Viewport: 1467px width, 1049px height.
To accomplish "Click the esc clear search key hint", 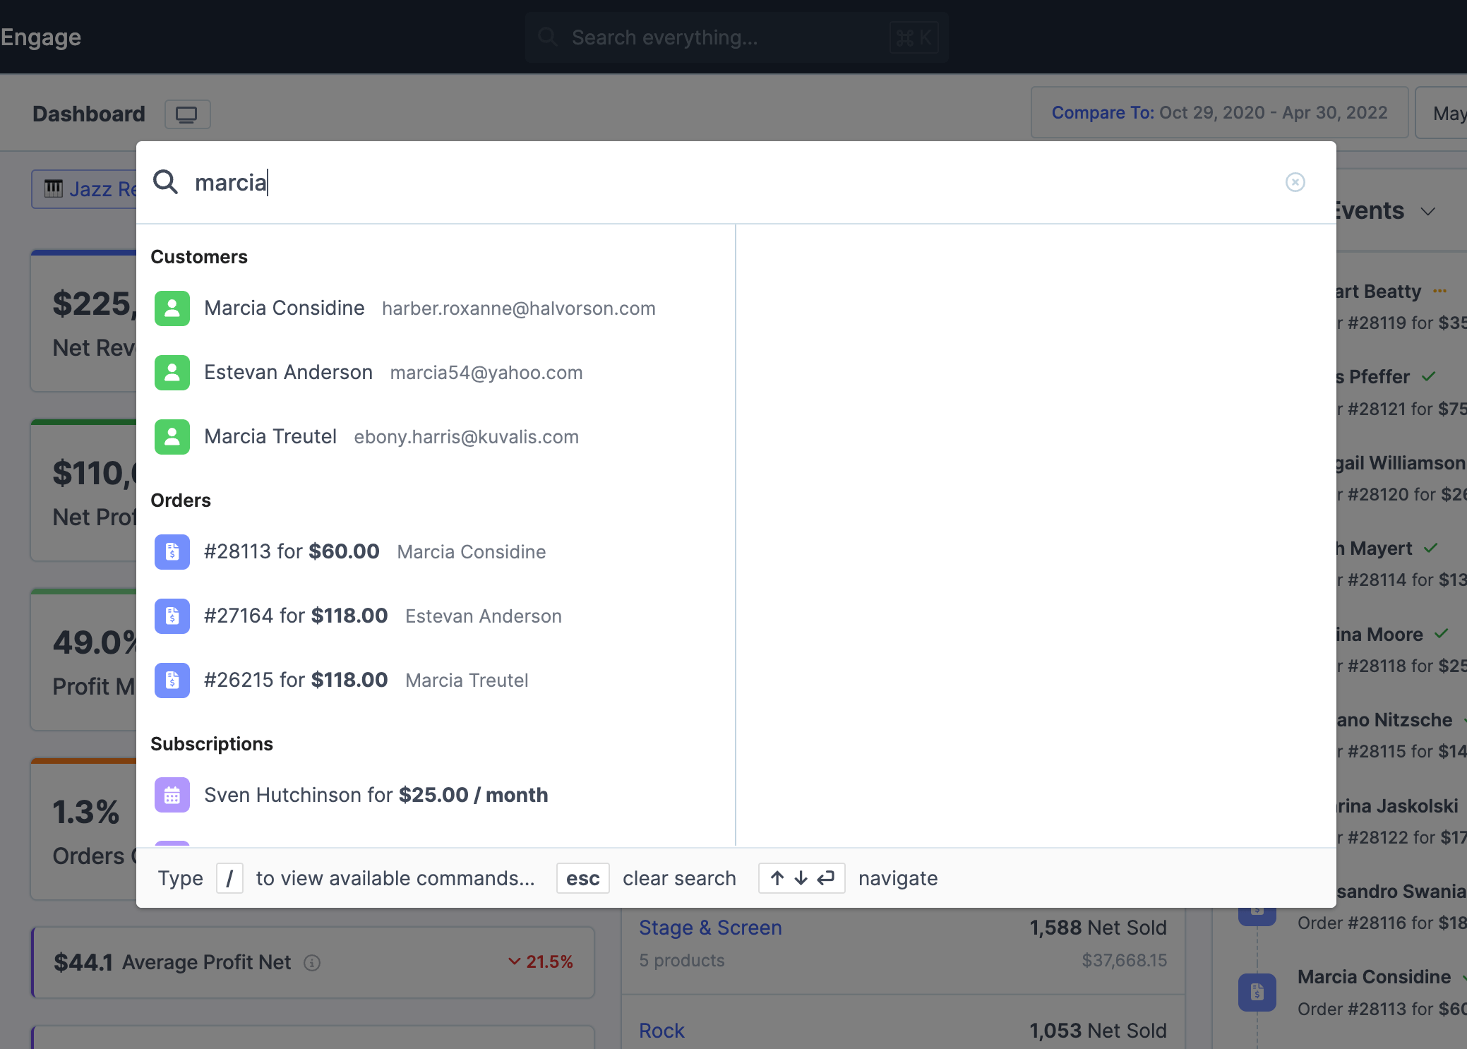I will click(582, 879).
